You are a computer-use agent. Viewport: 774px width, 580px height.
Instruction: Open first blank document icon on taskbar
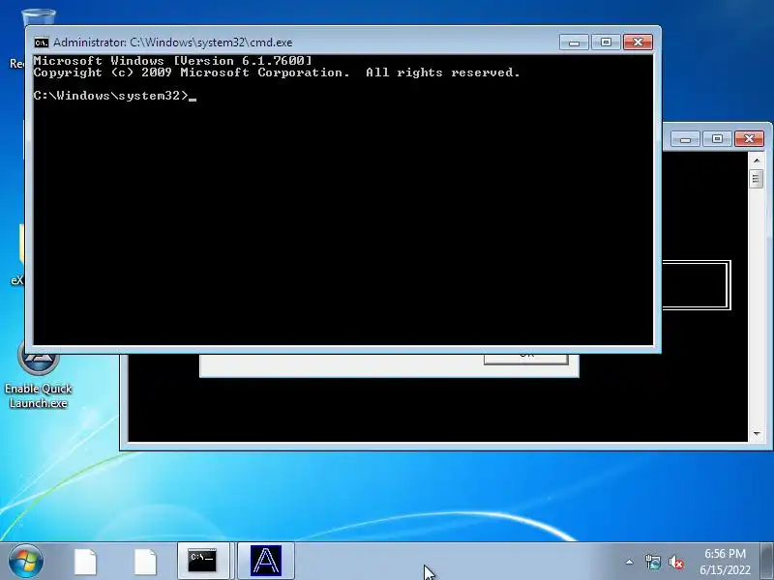click(x=86, y=562)
